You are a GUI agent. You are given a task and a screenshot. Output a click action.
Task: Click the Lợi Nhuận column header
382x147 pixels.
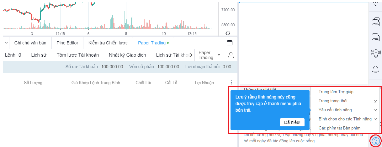coord(204,83)
